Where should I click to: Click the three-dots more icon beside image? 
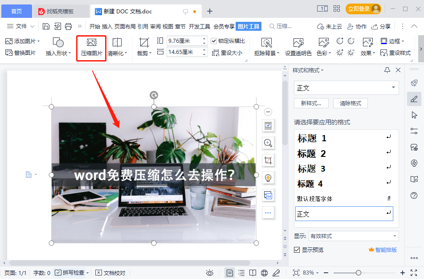click(268, 213)
